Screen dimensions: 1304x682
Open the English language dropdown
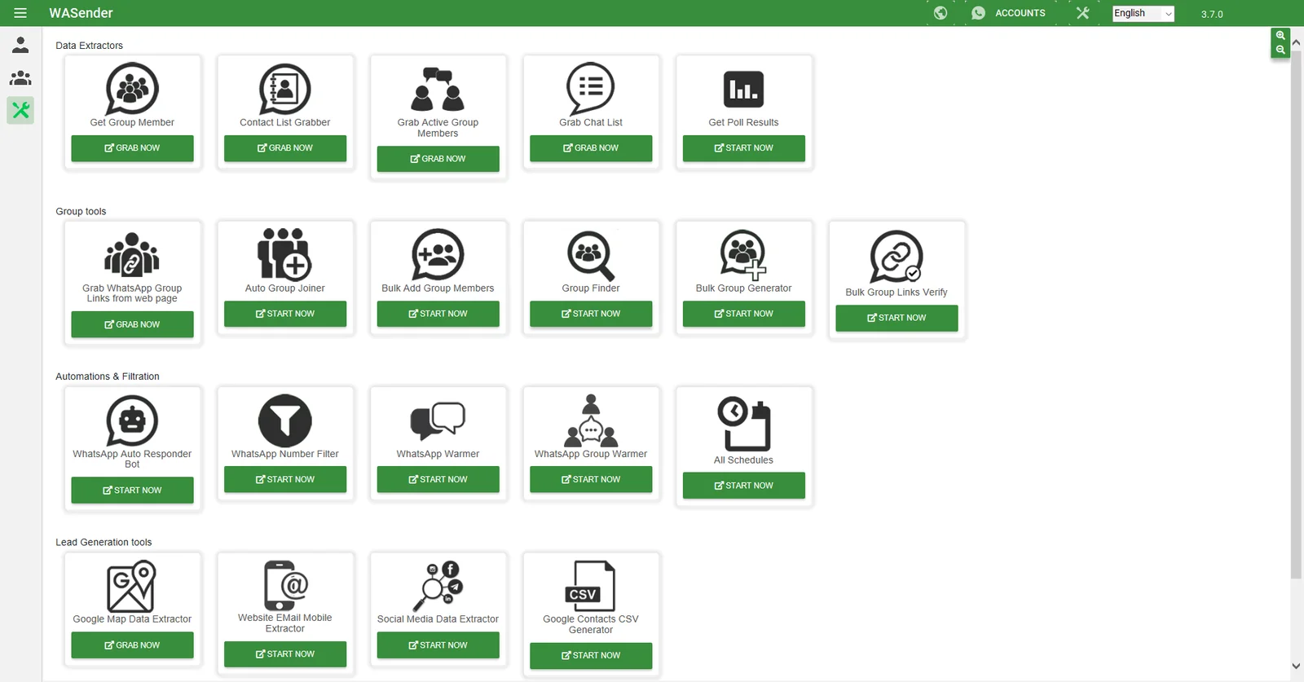[x=1143, y=13]
